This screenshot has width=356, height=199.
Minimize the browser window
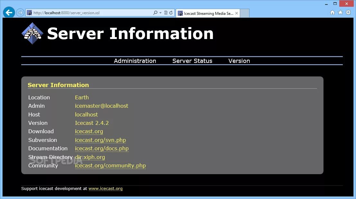(326, 4)
